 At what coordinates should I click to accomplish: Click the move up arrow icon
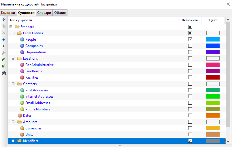point(4,39)
